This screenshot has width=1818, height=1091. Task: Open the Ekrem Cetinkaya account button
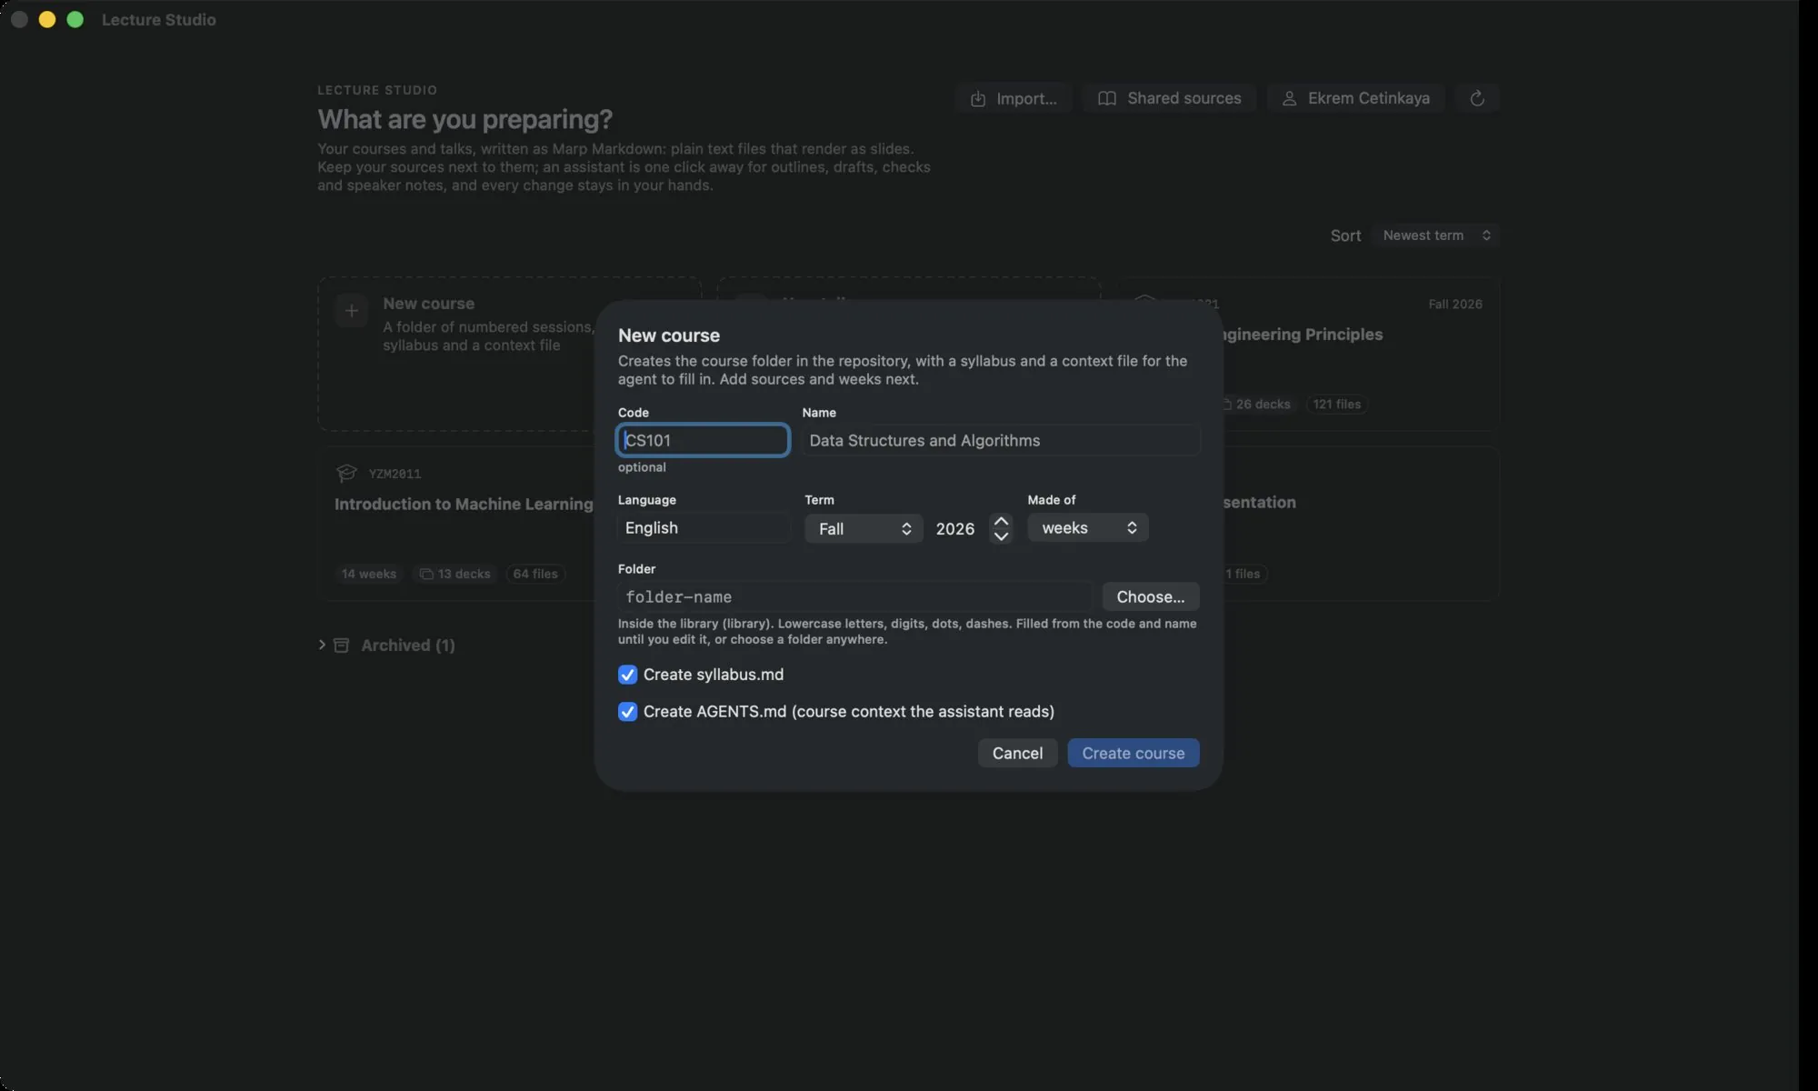tap(1355, 98)
